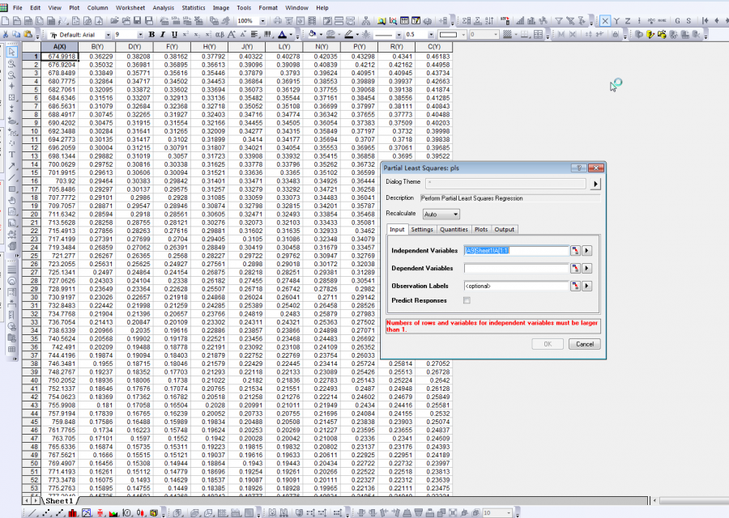Click the Dependent Variables input field
Viewport: 729px width, 518px height.
515,268
